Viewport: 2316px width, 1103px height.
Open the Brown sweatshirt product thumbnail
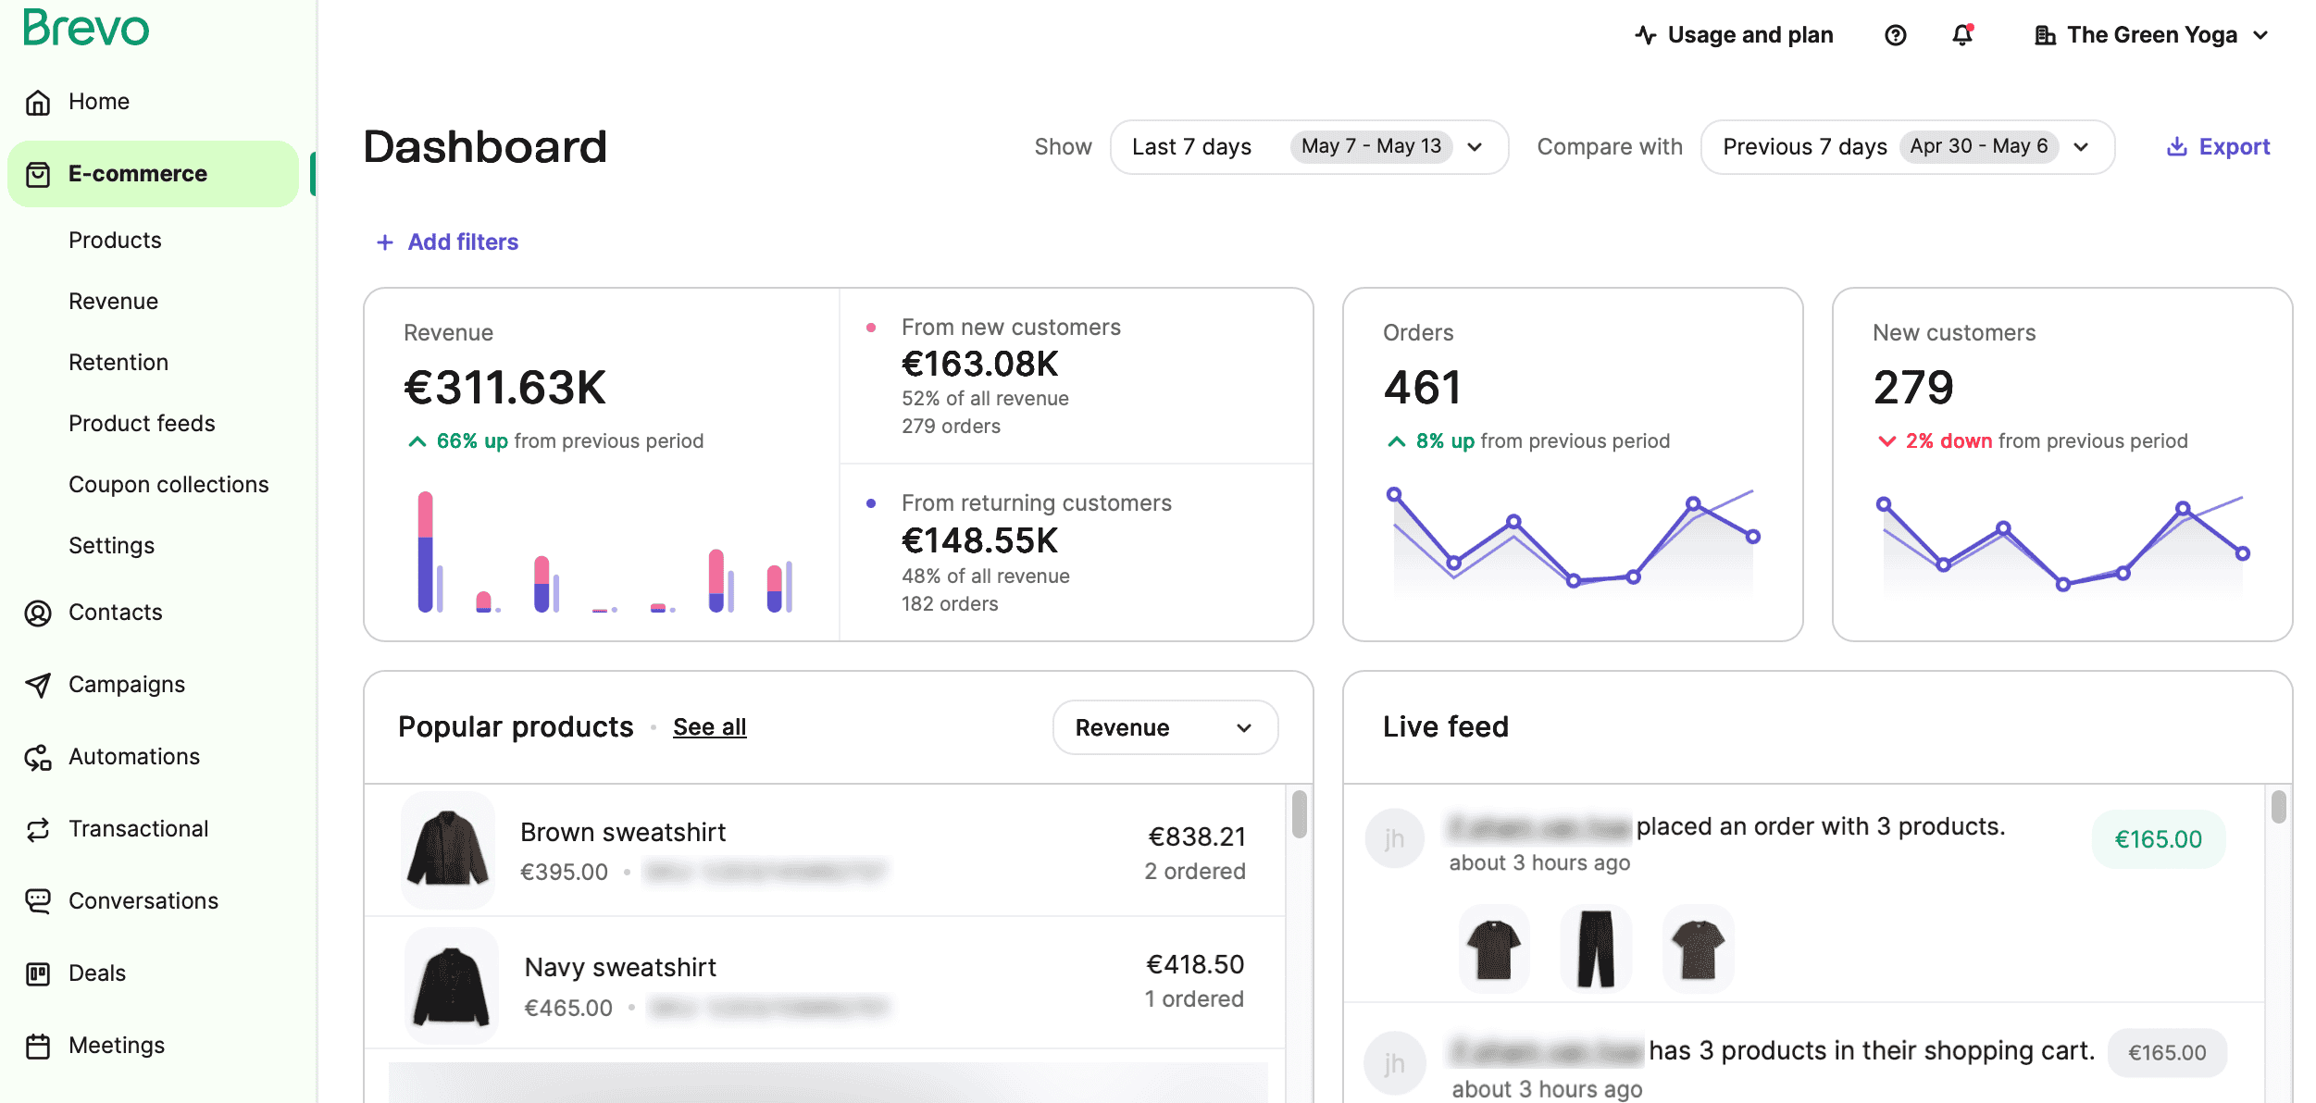[x=448, y=849]
